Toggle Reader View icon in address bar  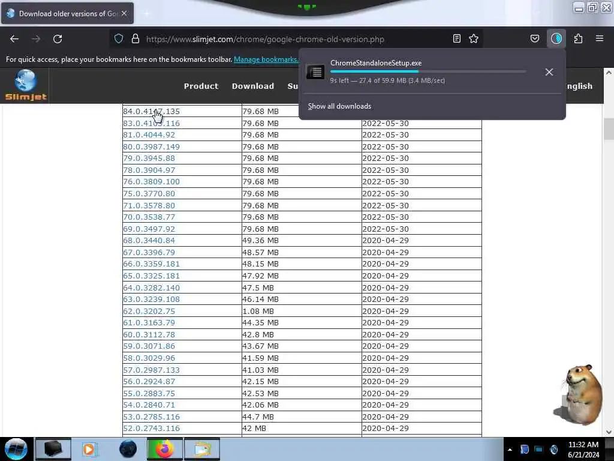(x=456, y=38)
